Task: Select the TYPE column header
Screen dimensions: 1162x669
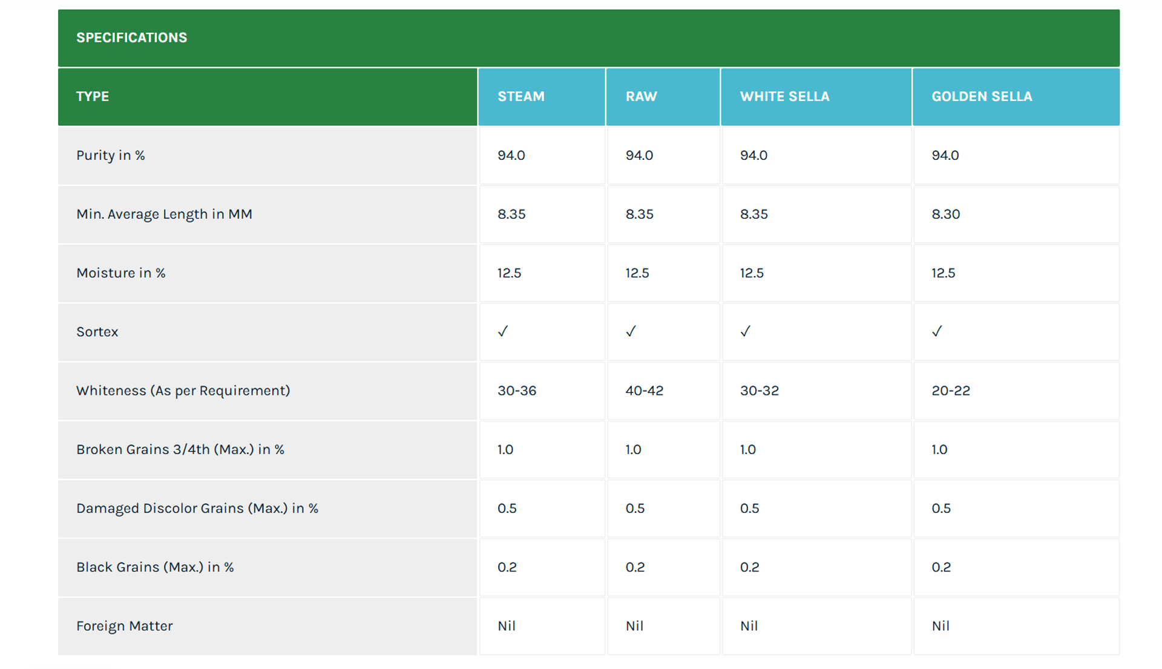Action: 268,97
